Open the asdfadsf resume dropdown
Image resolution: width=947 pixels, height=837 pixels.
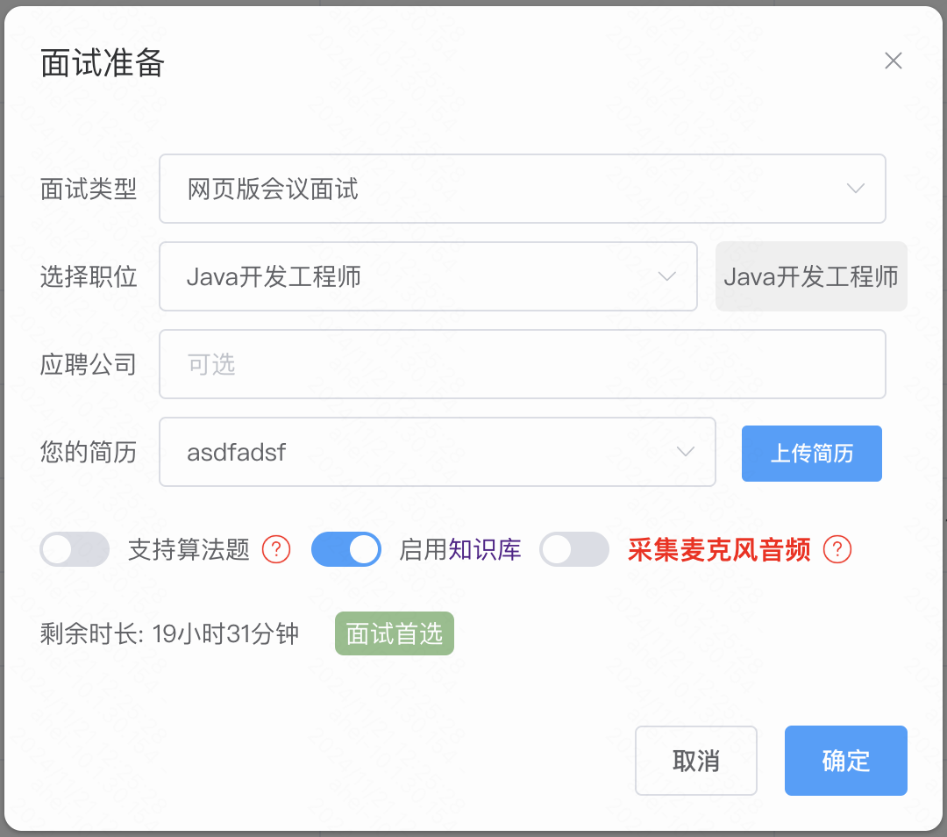(438, 452)
